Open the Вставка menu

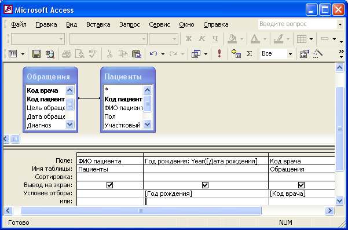point(98,24)
